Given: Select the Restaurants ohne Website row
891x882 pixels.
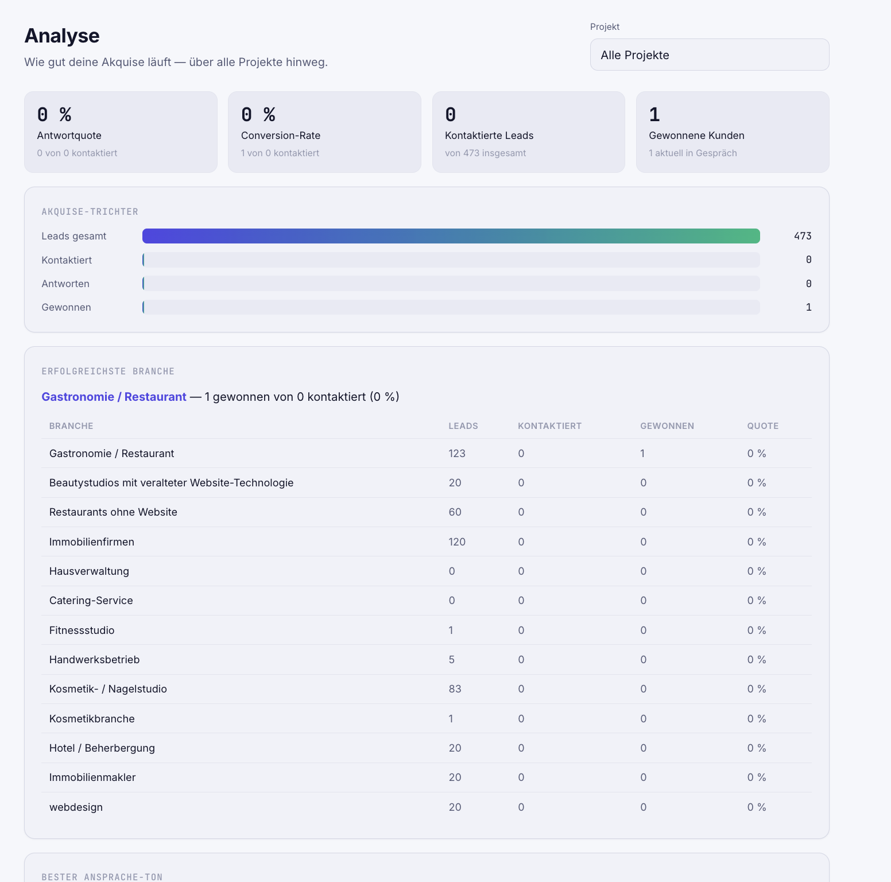Looking at the screenshot, I should [427, 512].
